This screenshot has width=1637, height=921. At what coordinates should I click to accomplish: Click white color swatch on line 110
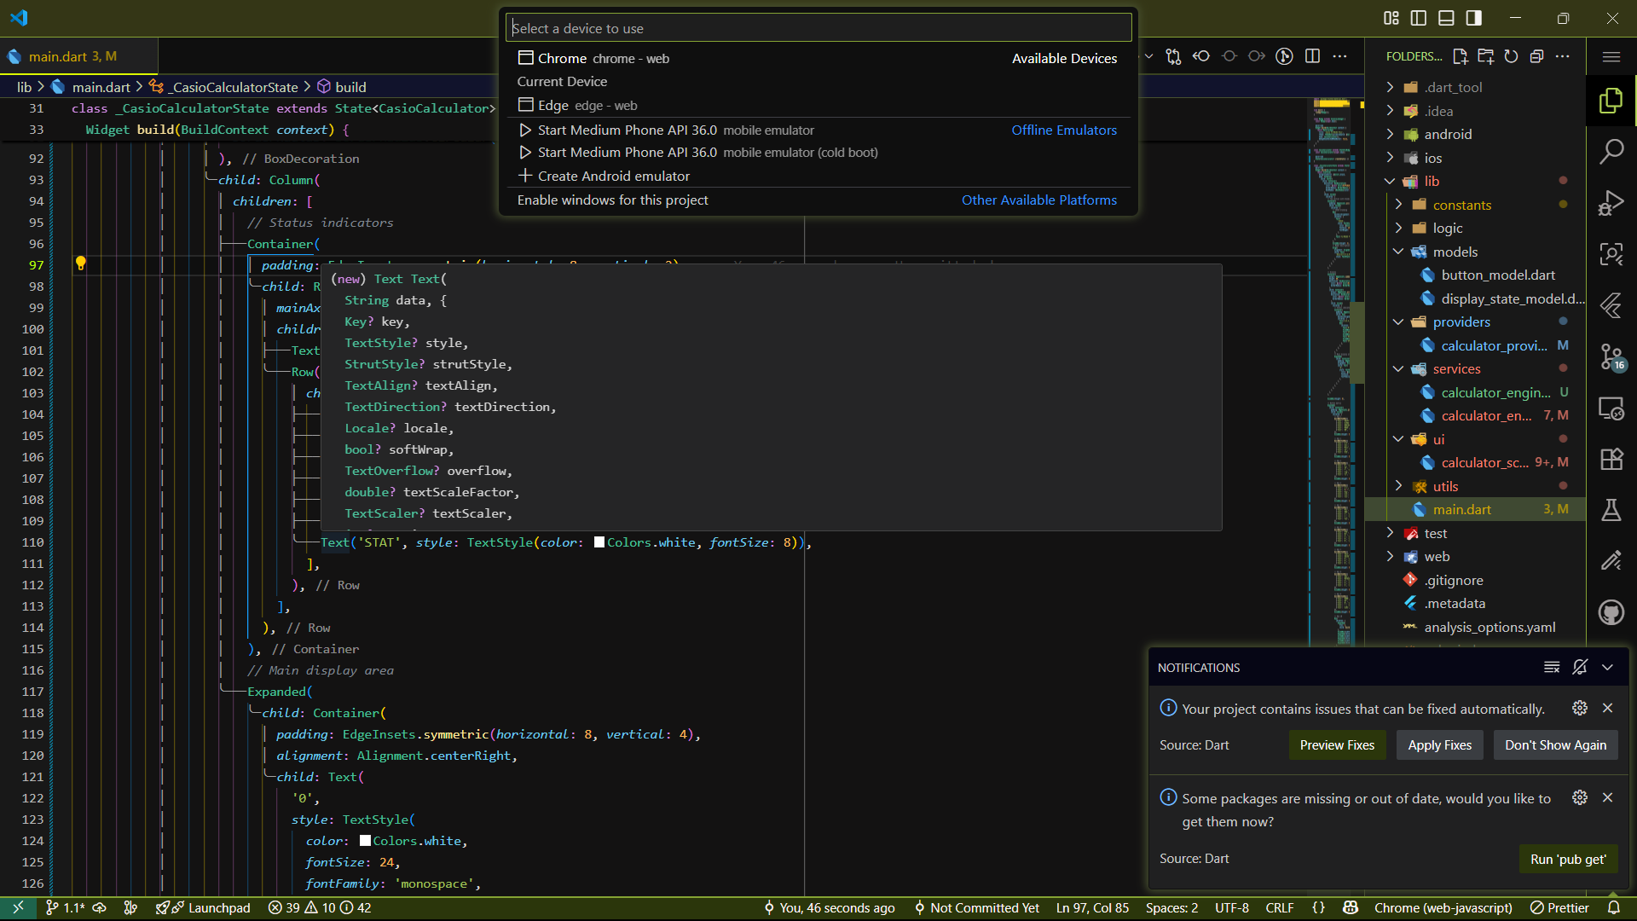pos(599,542)
